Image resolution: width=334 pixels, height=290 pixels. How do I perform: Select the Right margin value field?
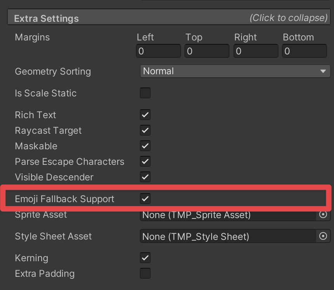[256, 51]
